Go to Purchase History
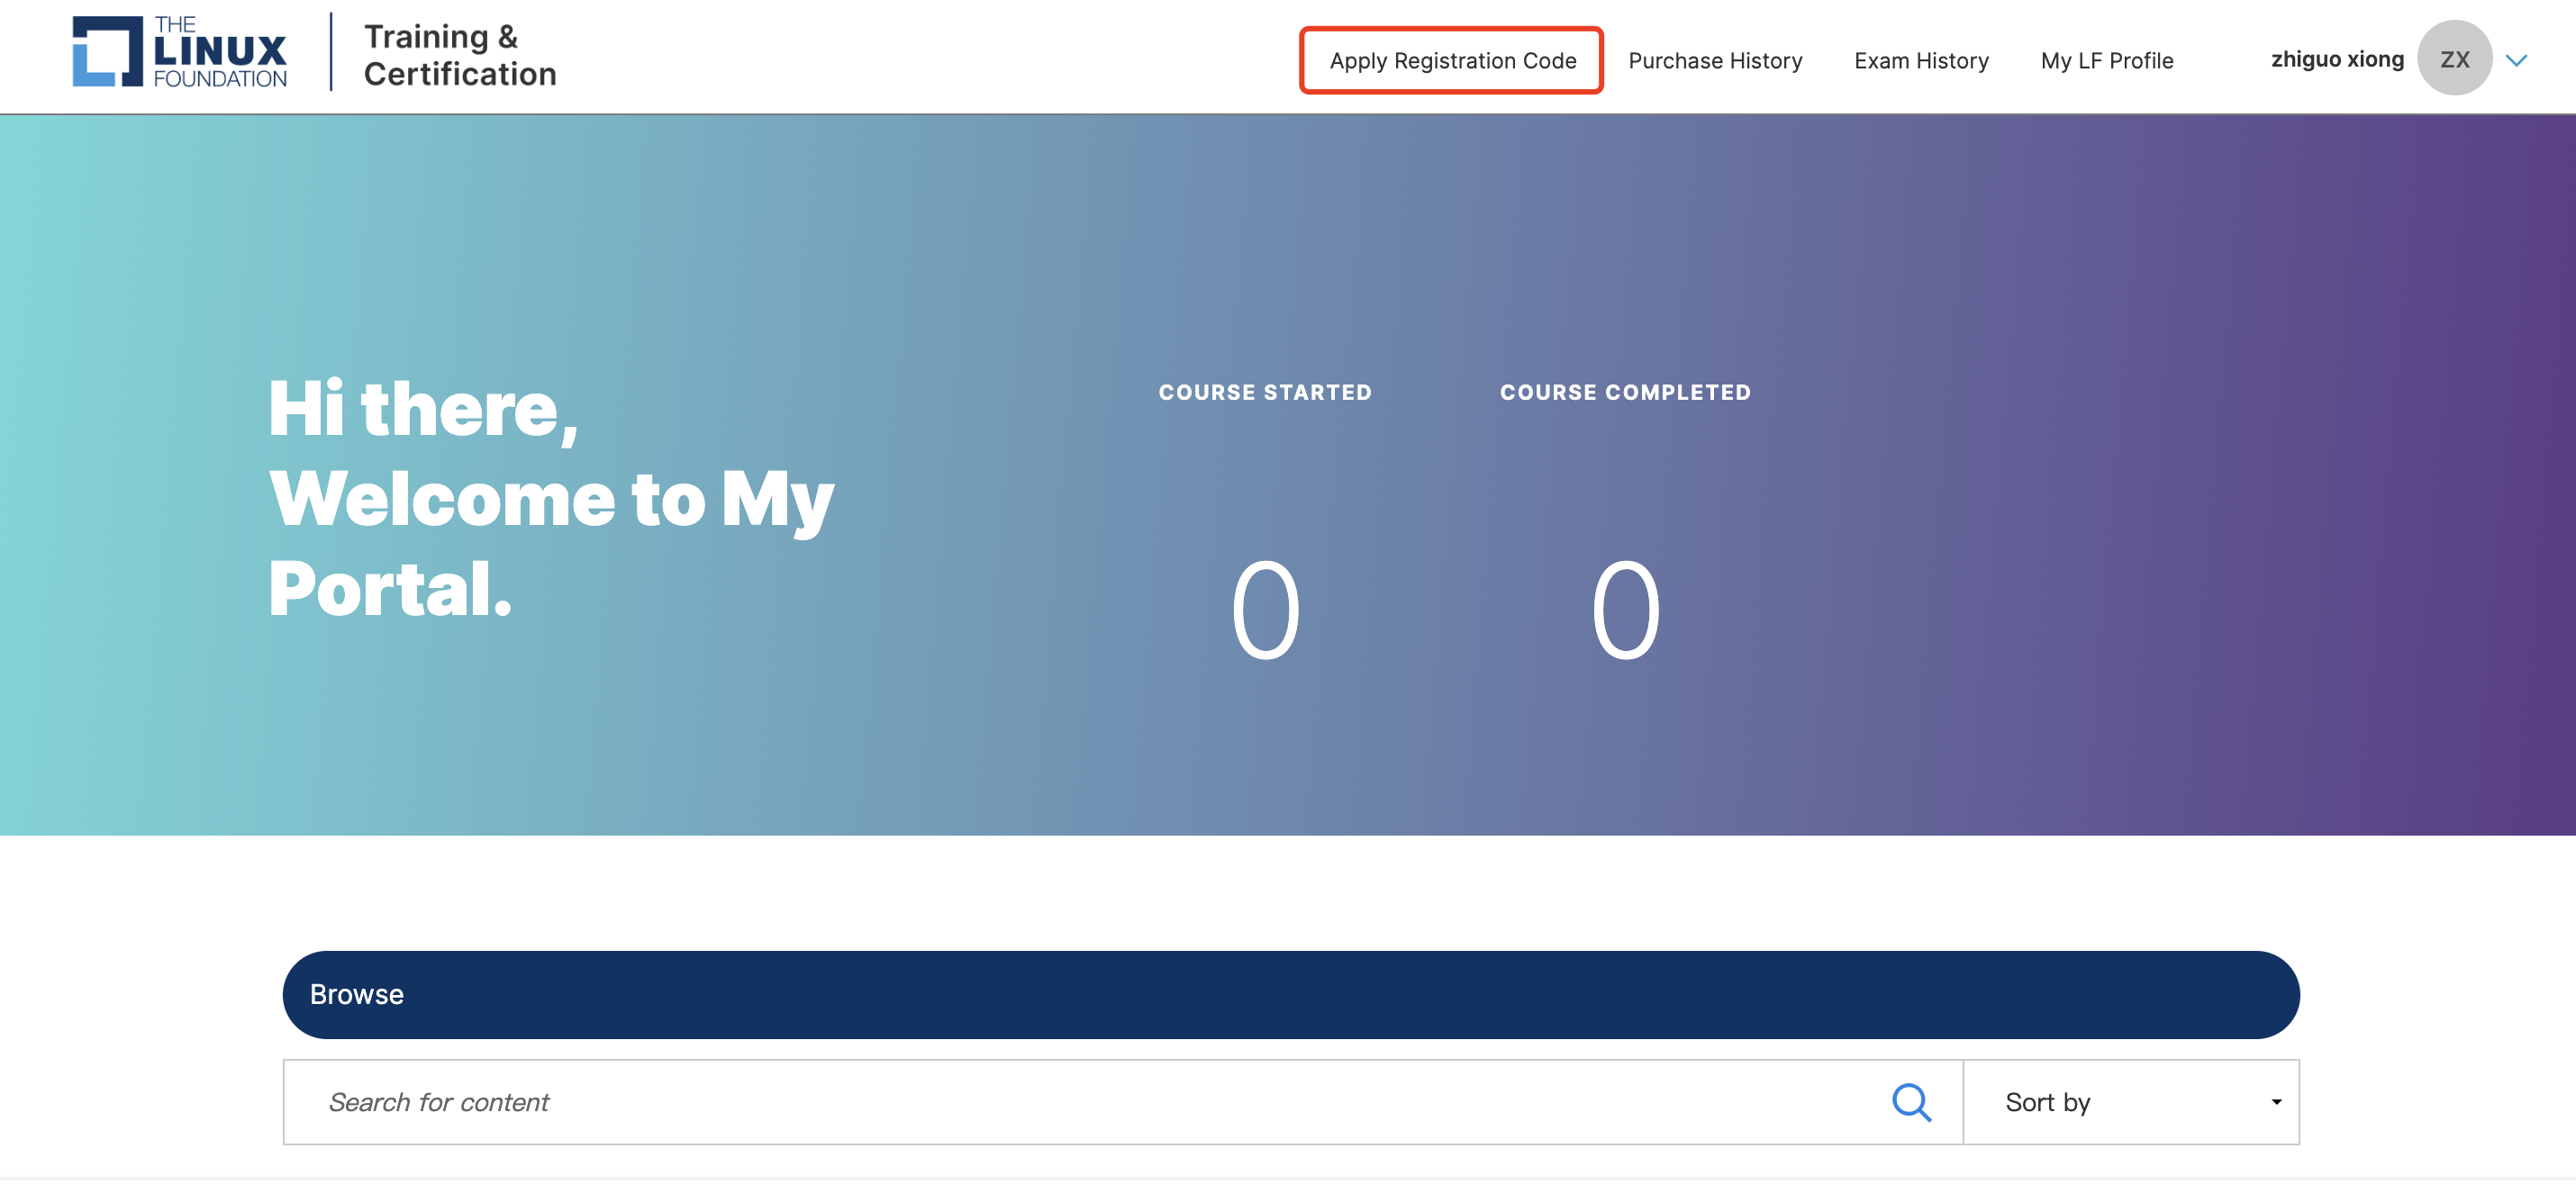The width and height of the screenshot is (2576, 1185). 1714,61
